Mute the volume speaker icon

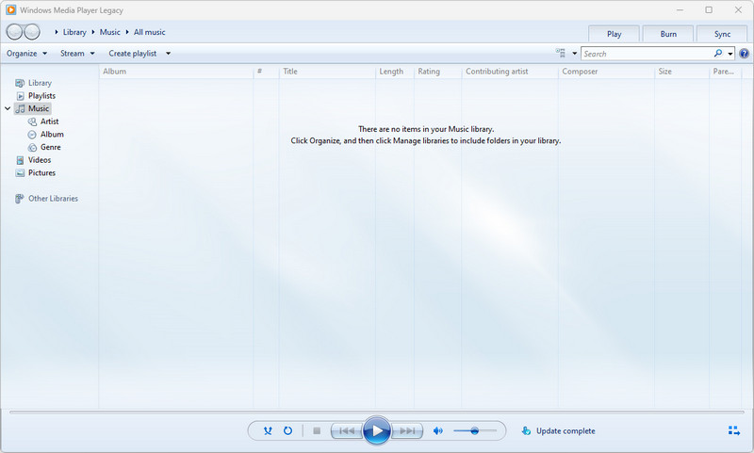437,431
